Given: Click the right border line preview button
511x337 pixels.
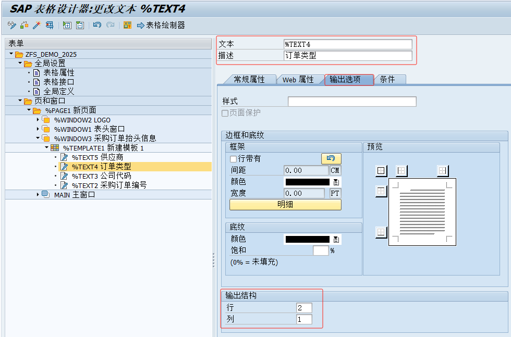Looking at the screenshot, I should pos(442,171).
